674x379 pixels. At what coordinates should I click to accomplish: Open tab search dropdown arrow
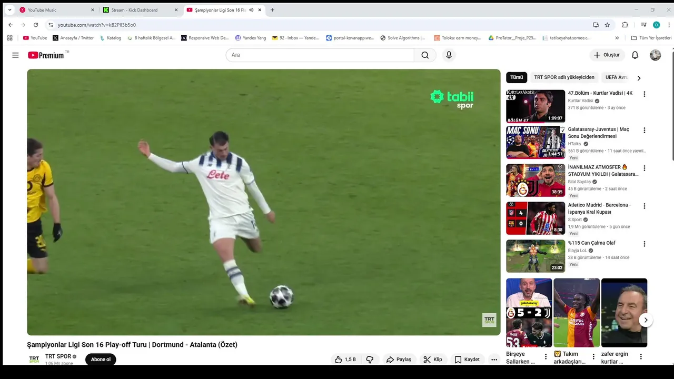(x=9, y=10)
